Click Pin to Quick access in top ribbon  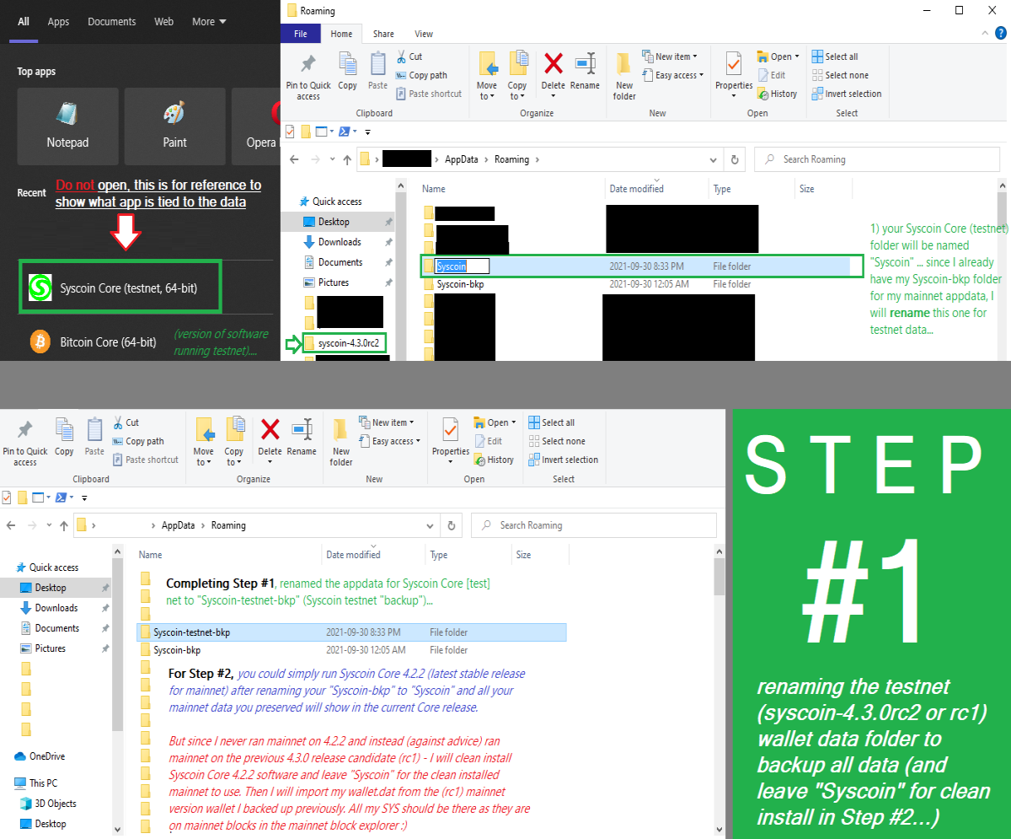point(308,76)
